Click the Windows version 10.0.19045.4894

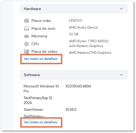[x=78, y=86]
